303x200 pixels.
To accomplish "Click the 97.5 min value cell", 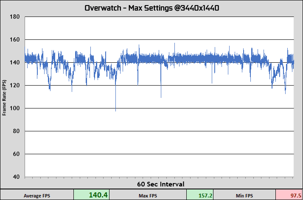I will [289, 195].
